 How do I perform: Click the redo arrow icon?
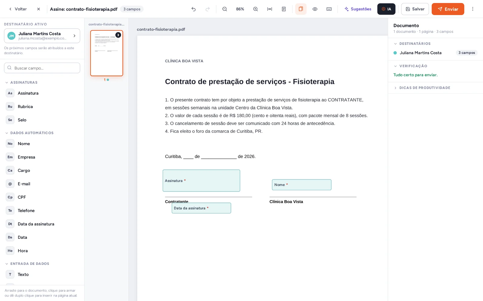pos(208,9)
